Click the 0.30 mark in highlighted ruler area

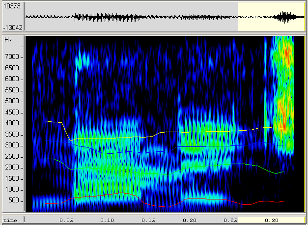tap(271, 220)
